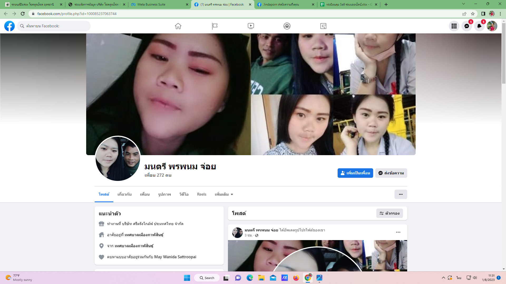
Task: Click the ค้นหาบน Facebook search field
Action: (x=57, y=26)
